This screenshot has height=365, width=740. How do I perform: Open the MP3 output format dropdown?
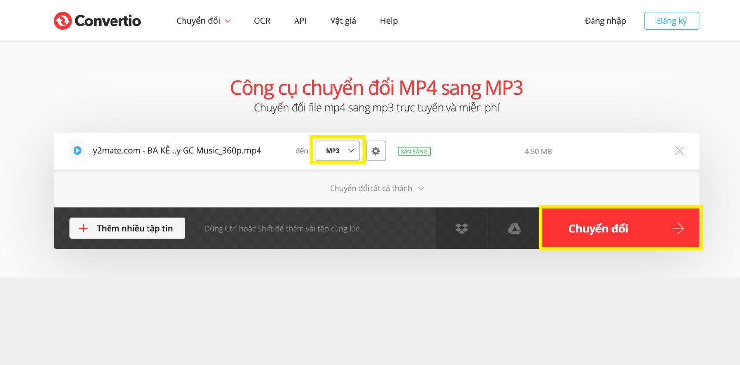[x=338, y=151]
